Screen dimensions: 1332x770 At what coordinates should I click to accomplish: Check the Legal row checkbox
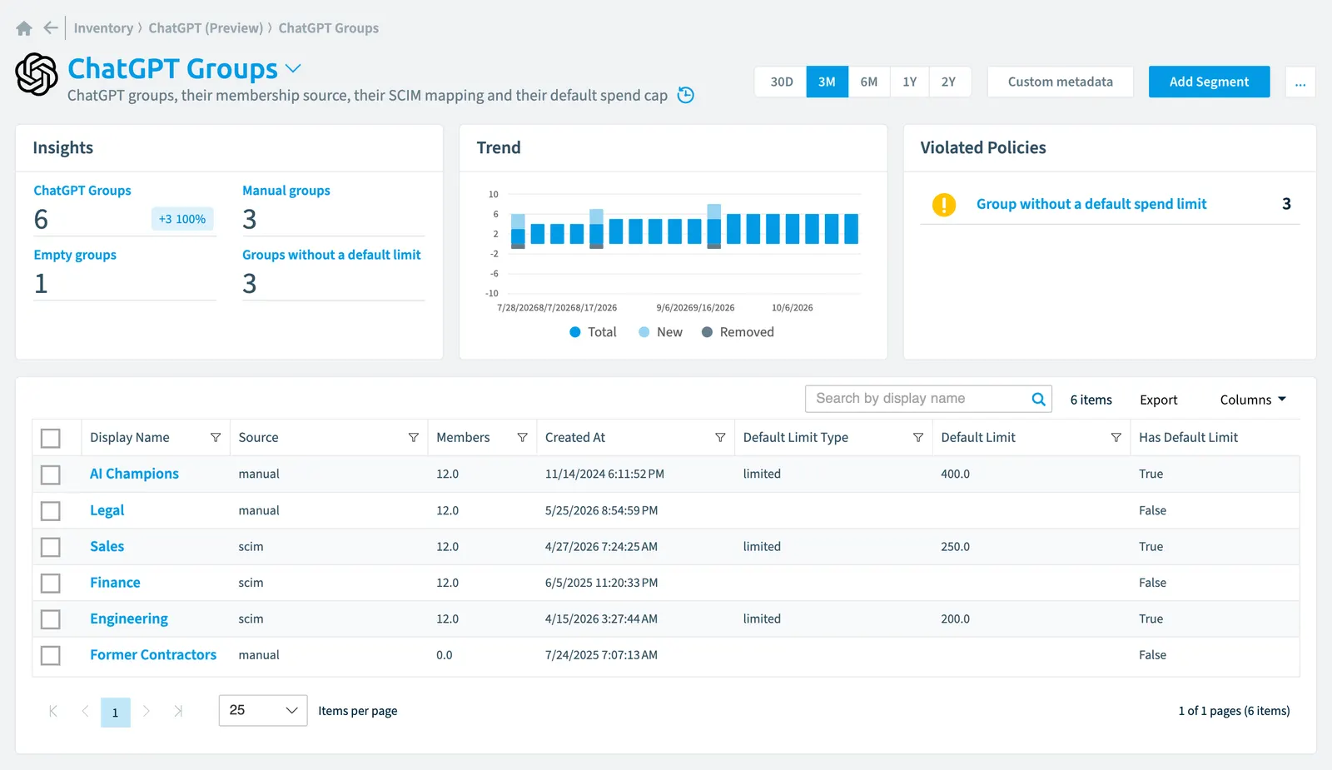coord(51,510)
